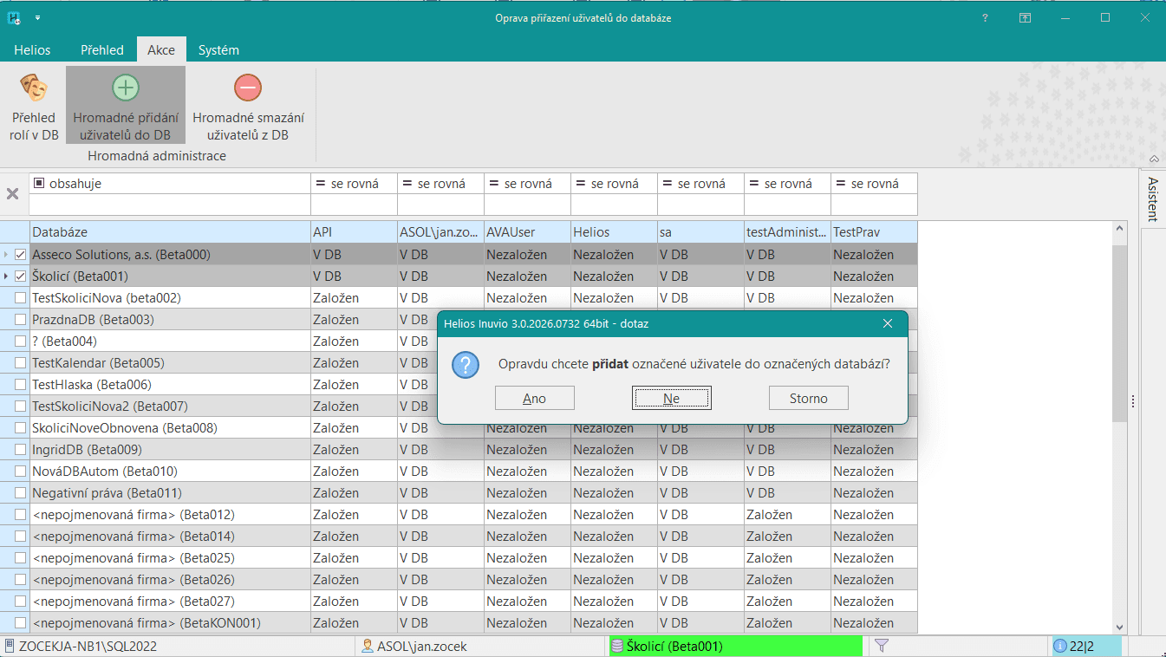Sort by Databáze column header
Image resolution: width=1166 pixels, height=657 pixels.
170,232
